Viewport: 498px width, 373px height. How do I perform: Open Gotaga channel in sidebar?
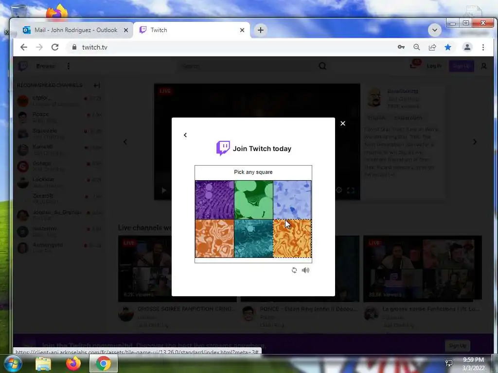pos(59,166)
